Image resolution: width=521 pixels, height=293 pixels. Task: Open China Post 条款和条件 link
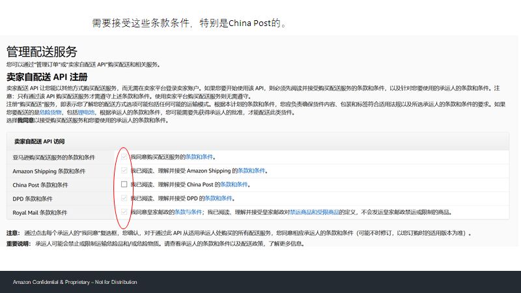[234, 185]
